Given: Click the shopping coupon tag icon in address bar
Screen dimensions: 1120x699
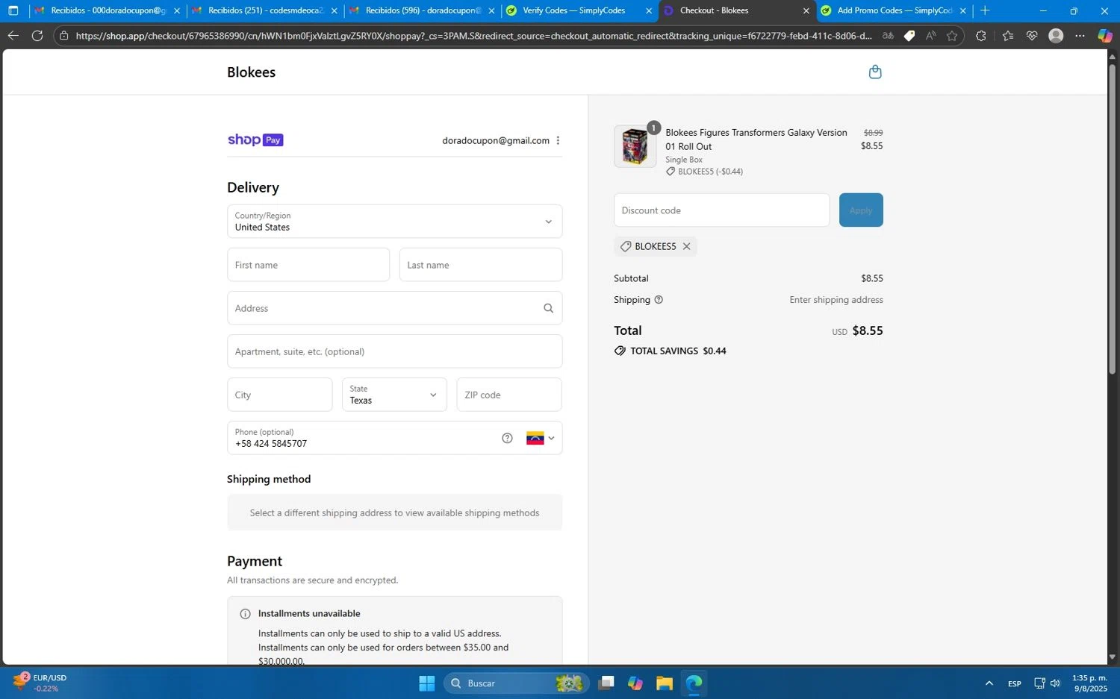Looking at the screenshot, I should 909,36.
